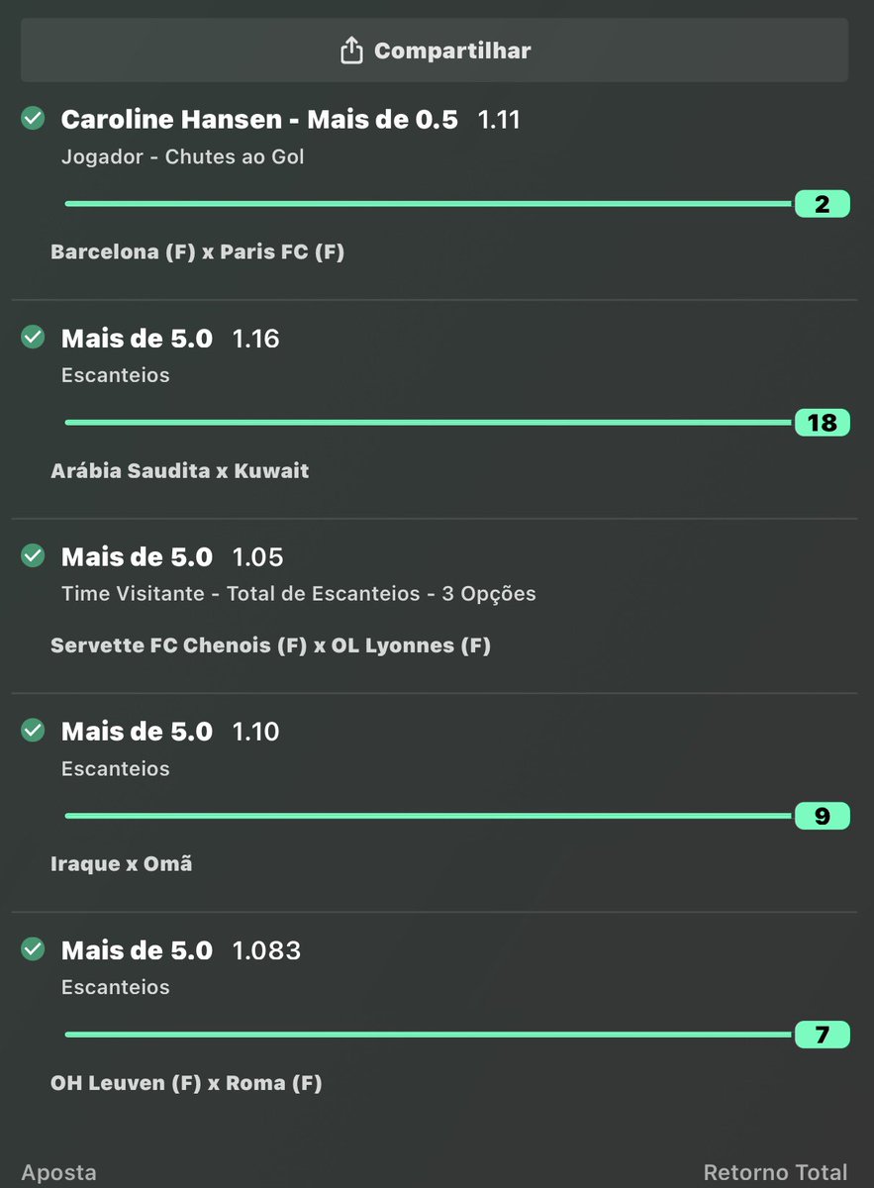Open OH Leuven (F) x Roma (F) match

[x=187, y=1083]
